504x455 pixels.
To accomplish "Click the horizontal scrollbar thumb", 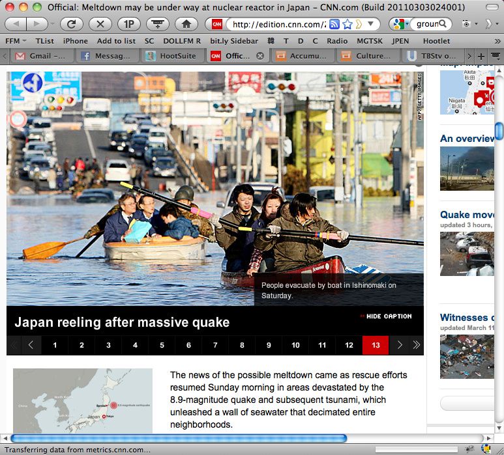I will click(x=179, y=438).
